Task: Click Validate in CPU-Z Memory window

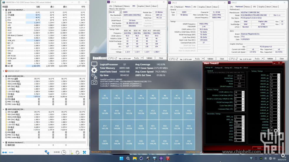Action: tap(210, 59)
